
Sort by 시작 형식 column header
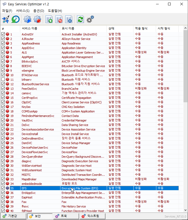tap(167, 28)
